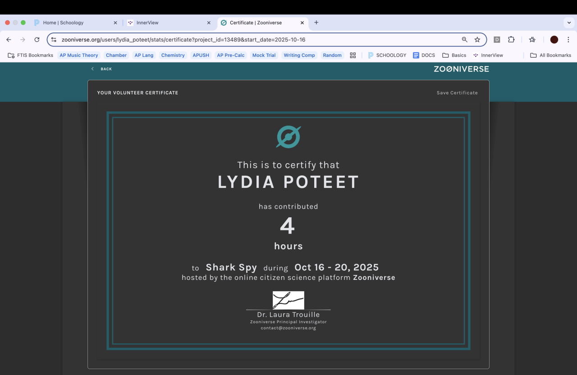Expand the Basics bookmark folder
Image resolution: width=577 pixels, height=375 pixels.
[454, 55]
